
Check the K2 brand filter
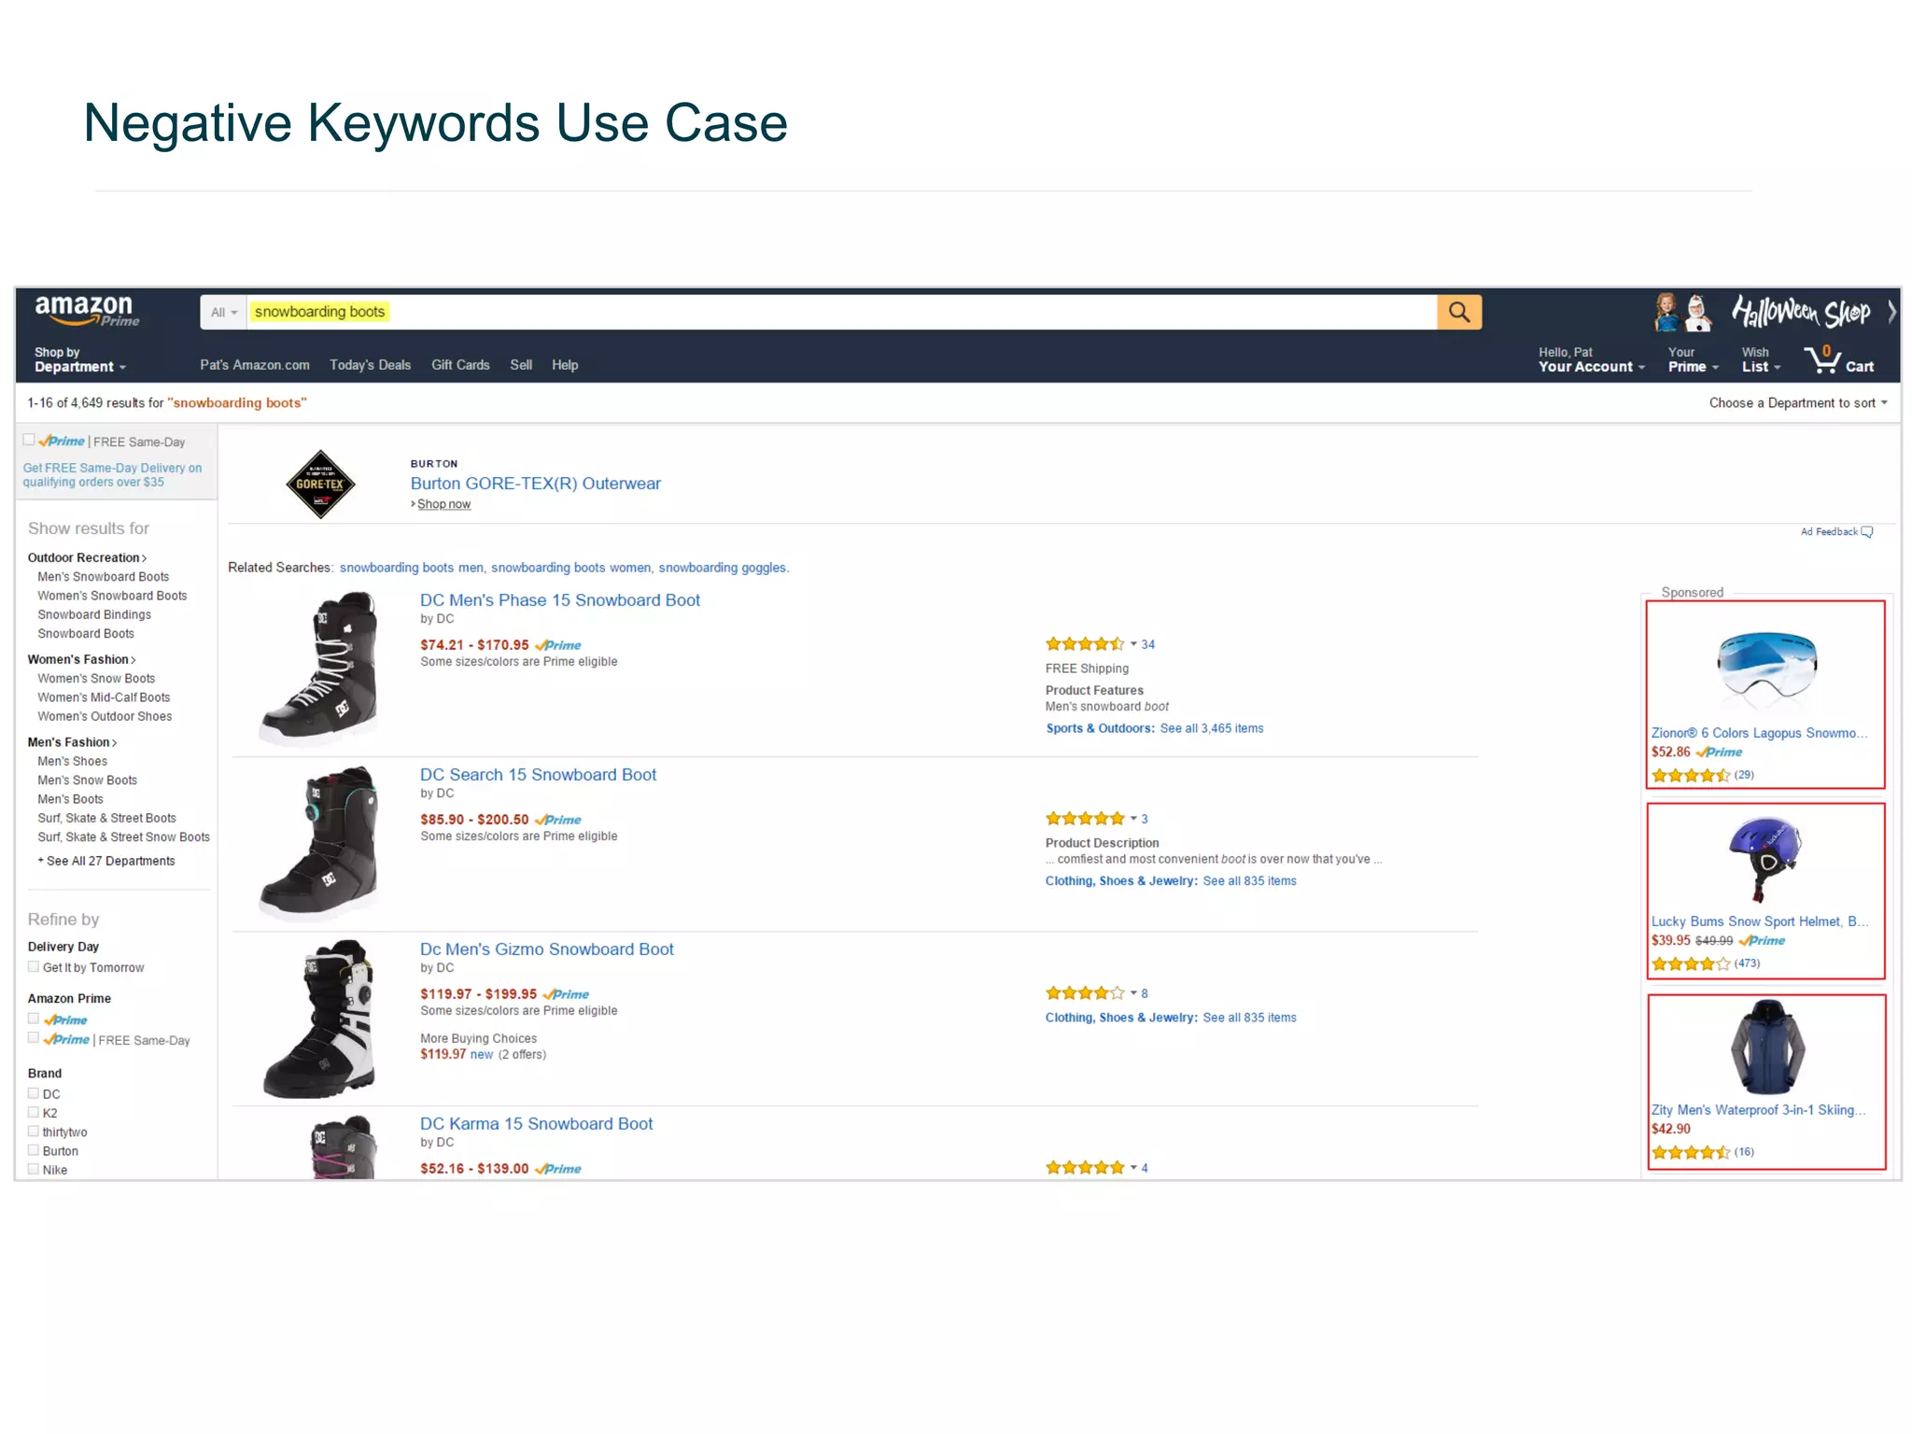[x=34, y=1112]
